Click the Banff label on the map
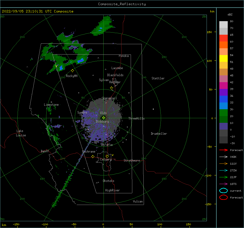 coord(45,151)
